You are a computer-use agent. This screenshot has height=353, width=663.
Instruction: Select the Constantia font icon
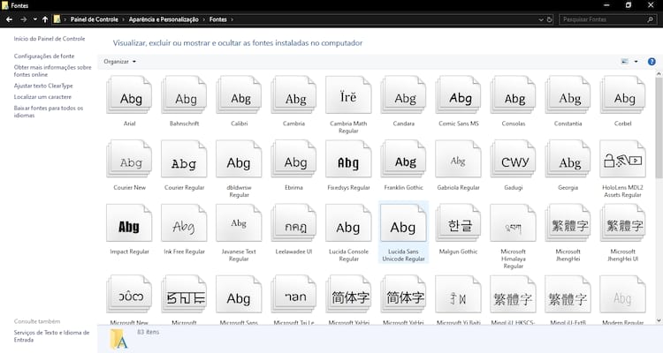[568, 95]
